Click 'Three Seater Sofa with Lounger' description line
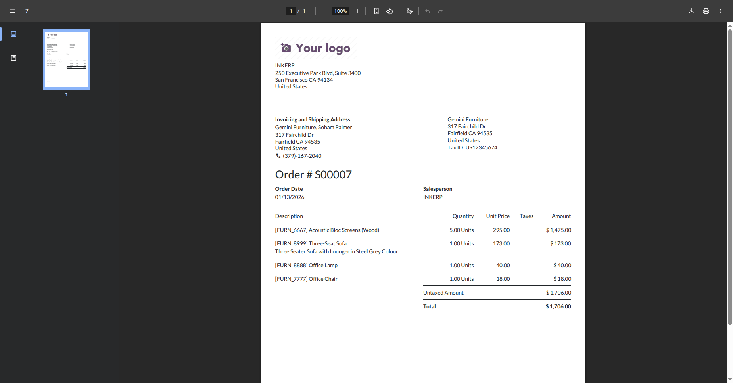Image resolution: width=733 pixels, height=383 pixels. coord(336,251)
